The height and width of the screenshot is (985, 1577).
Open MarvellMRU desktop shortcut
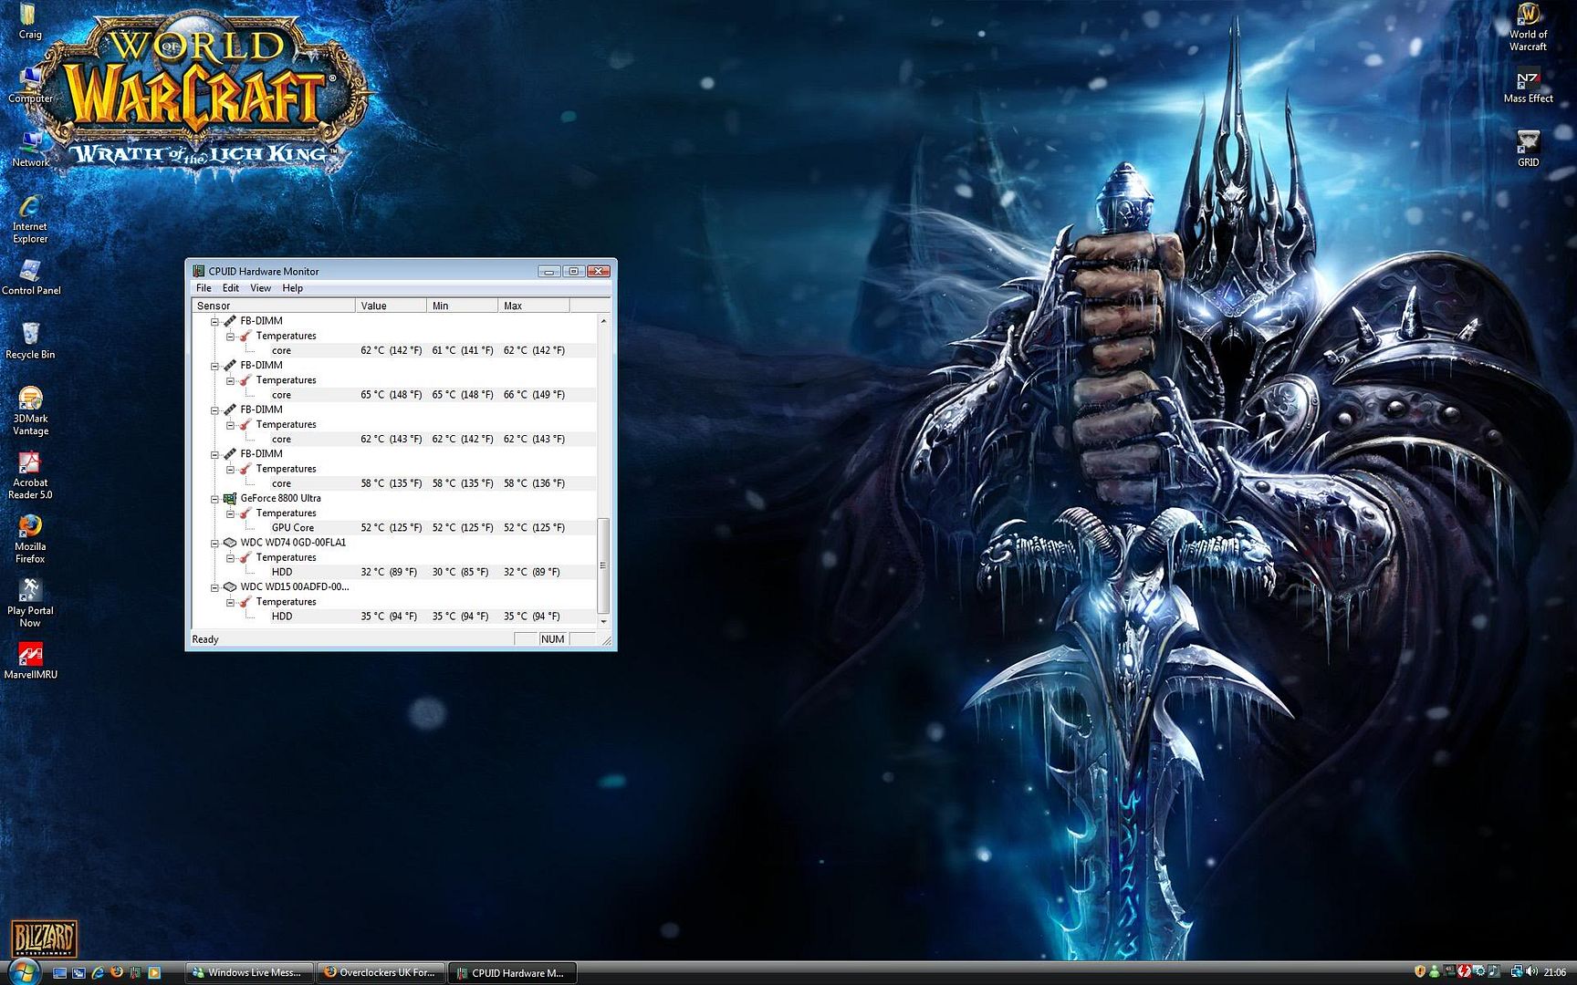30,661
